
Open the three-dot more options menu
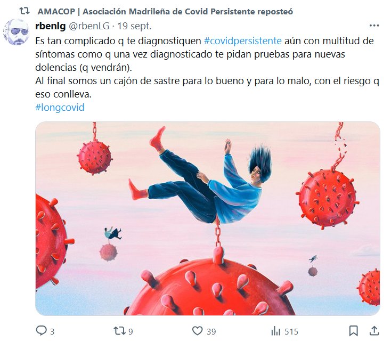[374, 26]
